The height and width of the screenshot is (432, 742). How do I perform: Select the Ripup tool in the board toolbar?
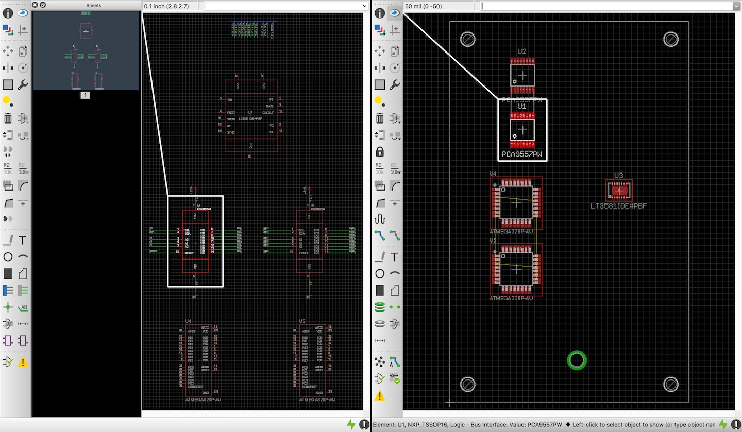coord(394,235)
